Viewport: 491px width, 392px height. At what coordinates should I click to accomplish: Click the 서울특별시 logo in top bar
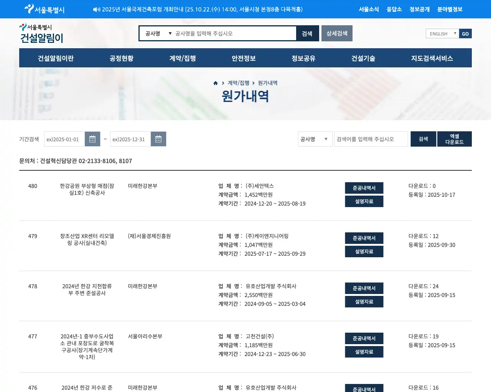pyautogui.click(x=44, y=9)
